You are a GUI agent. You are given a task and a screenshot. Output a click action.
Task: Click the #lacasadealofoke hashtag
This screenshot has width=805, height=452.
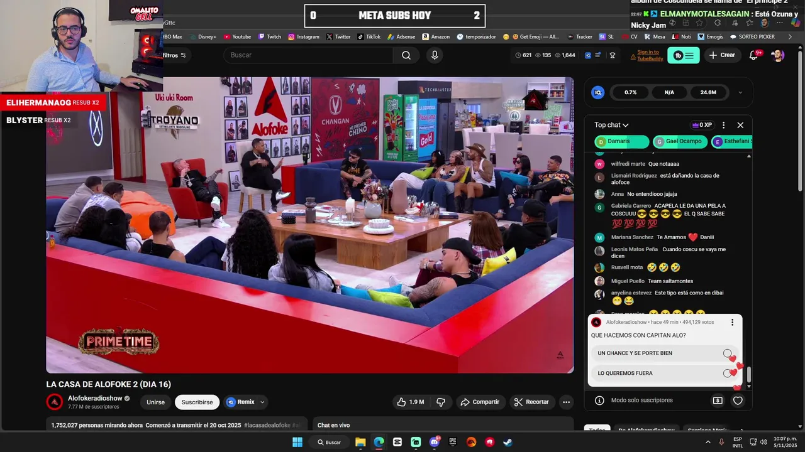[267, 426]
